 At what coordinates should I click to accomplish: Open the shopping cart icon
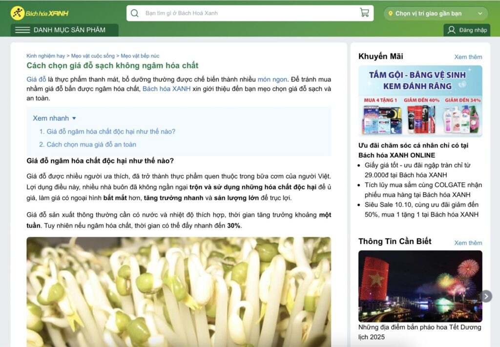(x=364, y=13)
